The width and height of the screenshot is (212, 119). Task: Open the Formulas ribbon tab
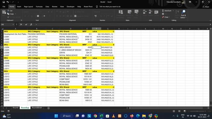(39, 7)
